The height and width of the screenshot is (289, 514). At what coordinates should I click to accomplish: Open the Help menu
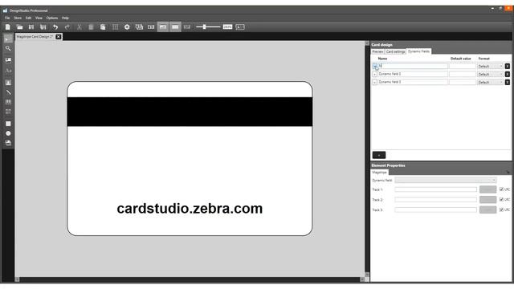pyautogui.click(x=65, y=18)
